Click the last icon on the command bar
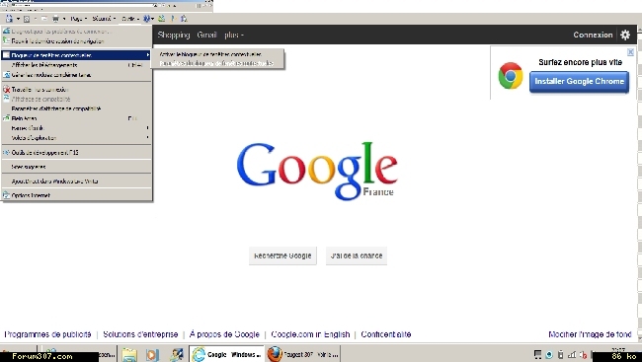642x362 pixels. [184, 19]
